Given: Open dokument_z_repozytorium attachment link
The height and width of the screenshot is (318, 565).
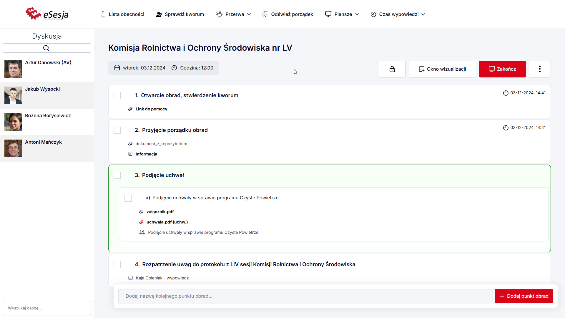Looking at the screenshot, I should pyautogui.click(x=161, y=144).
